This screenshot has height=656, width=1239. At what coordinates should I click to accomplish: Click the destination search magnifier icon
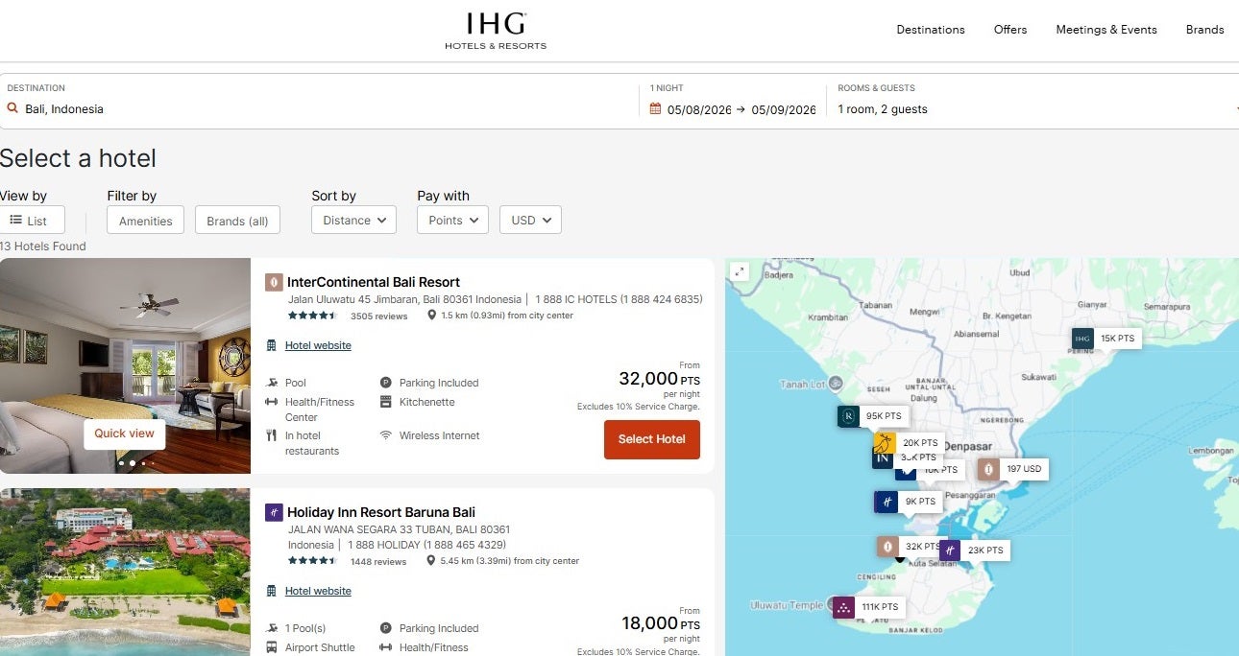point(12,108)
